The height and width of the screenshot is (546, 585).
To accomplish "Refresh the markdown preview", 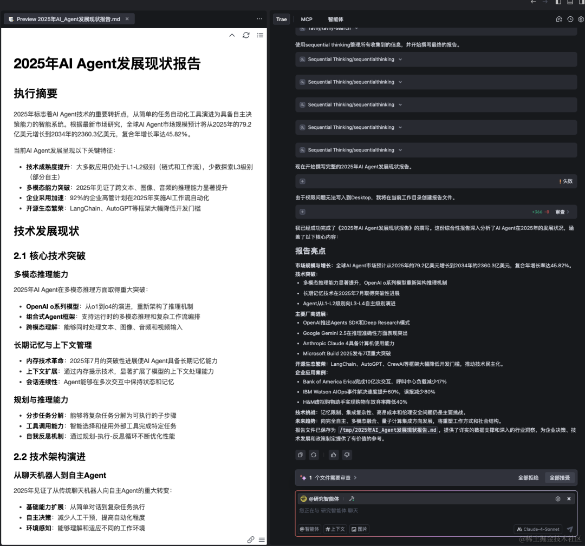I will click(x=246, y=35).
